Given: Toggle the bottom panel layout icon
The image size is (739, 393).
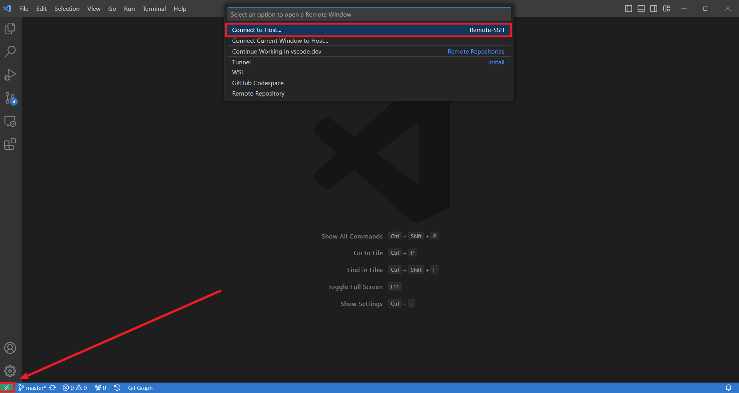Looking at the screenshot, I should coord(641,8).
